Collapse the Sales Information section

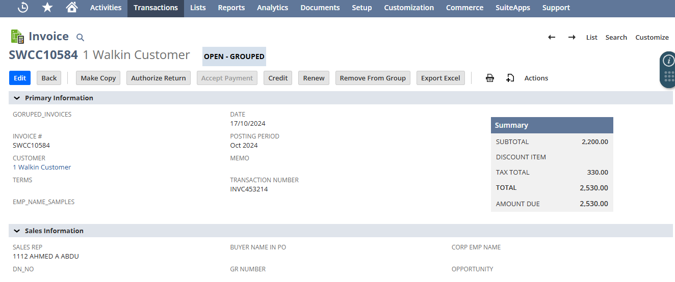[x=17, y=231]
